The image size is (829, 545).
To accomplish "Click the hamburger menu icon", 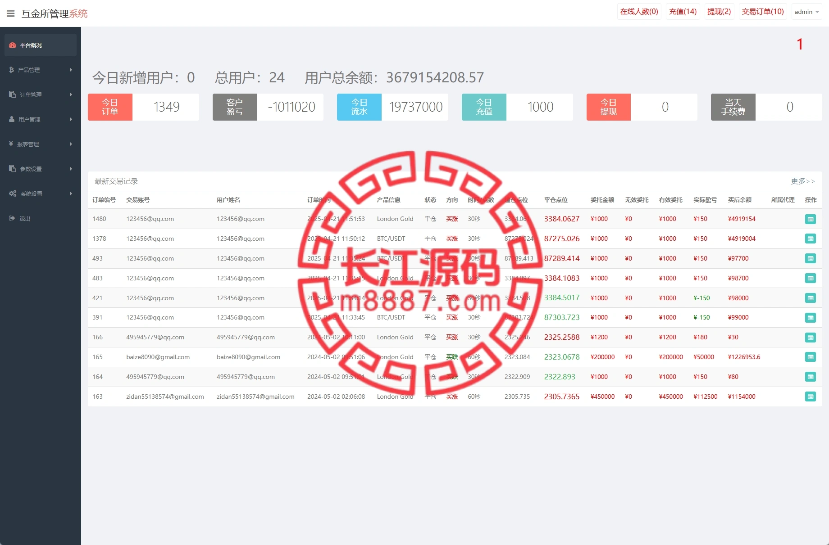I will [x=11, y=14].
